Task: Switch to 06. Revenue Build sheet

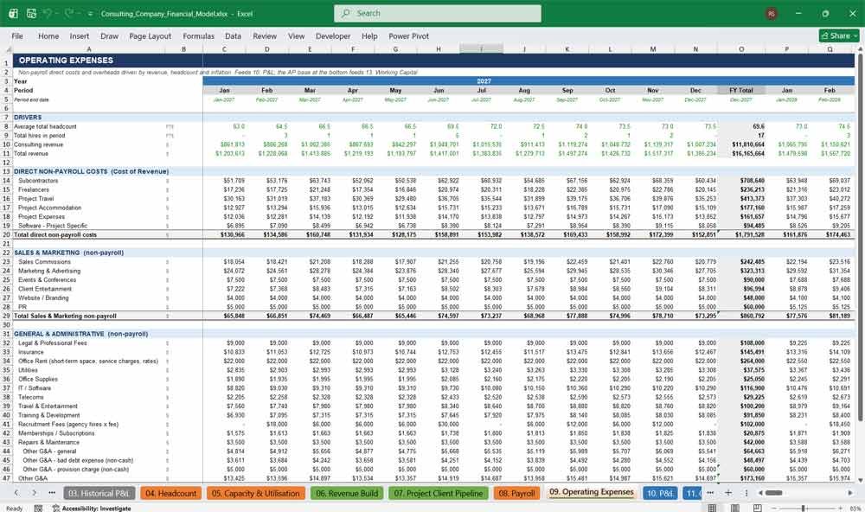Action: pyautogui.click(x=347, y=493)
